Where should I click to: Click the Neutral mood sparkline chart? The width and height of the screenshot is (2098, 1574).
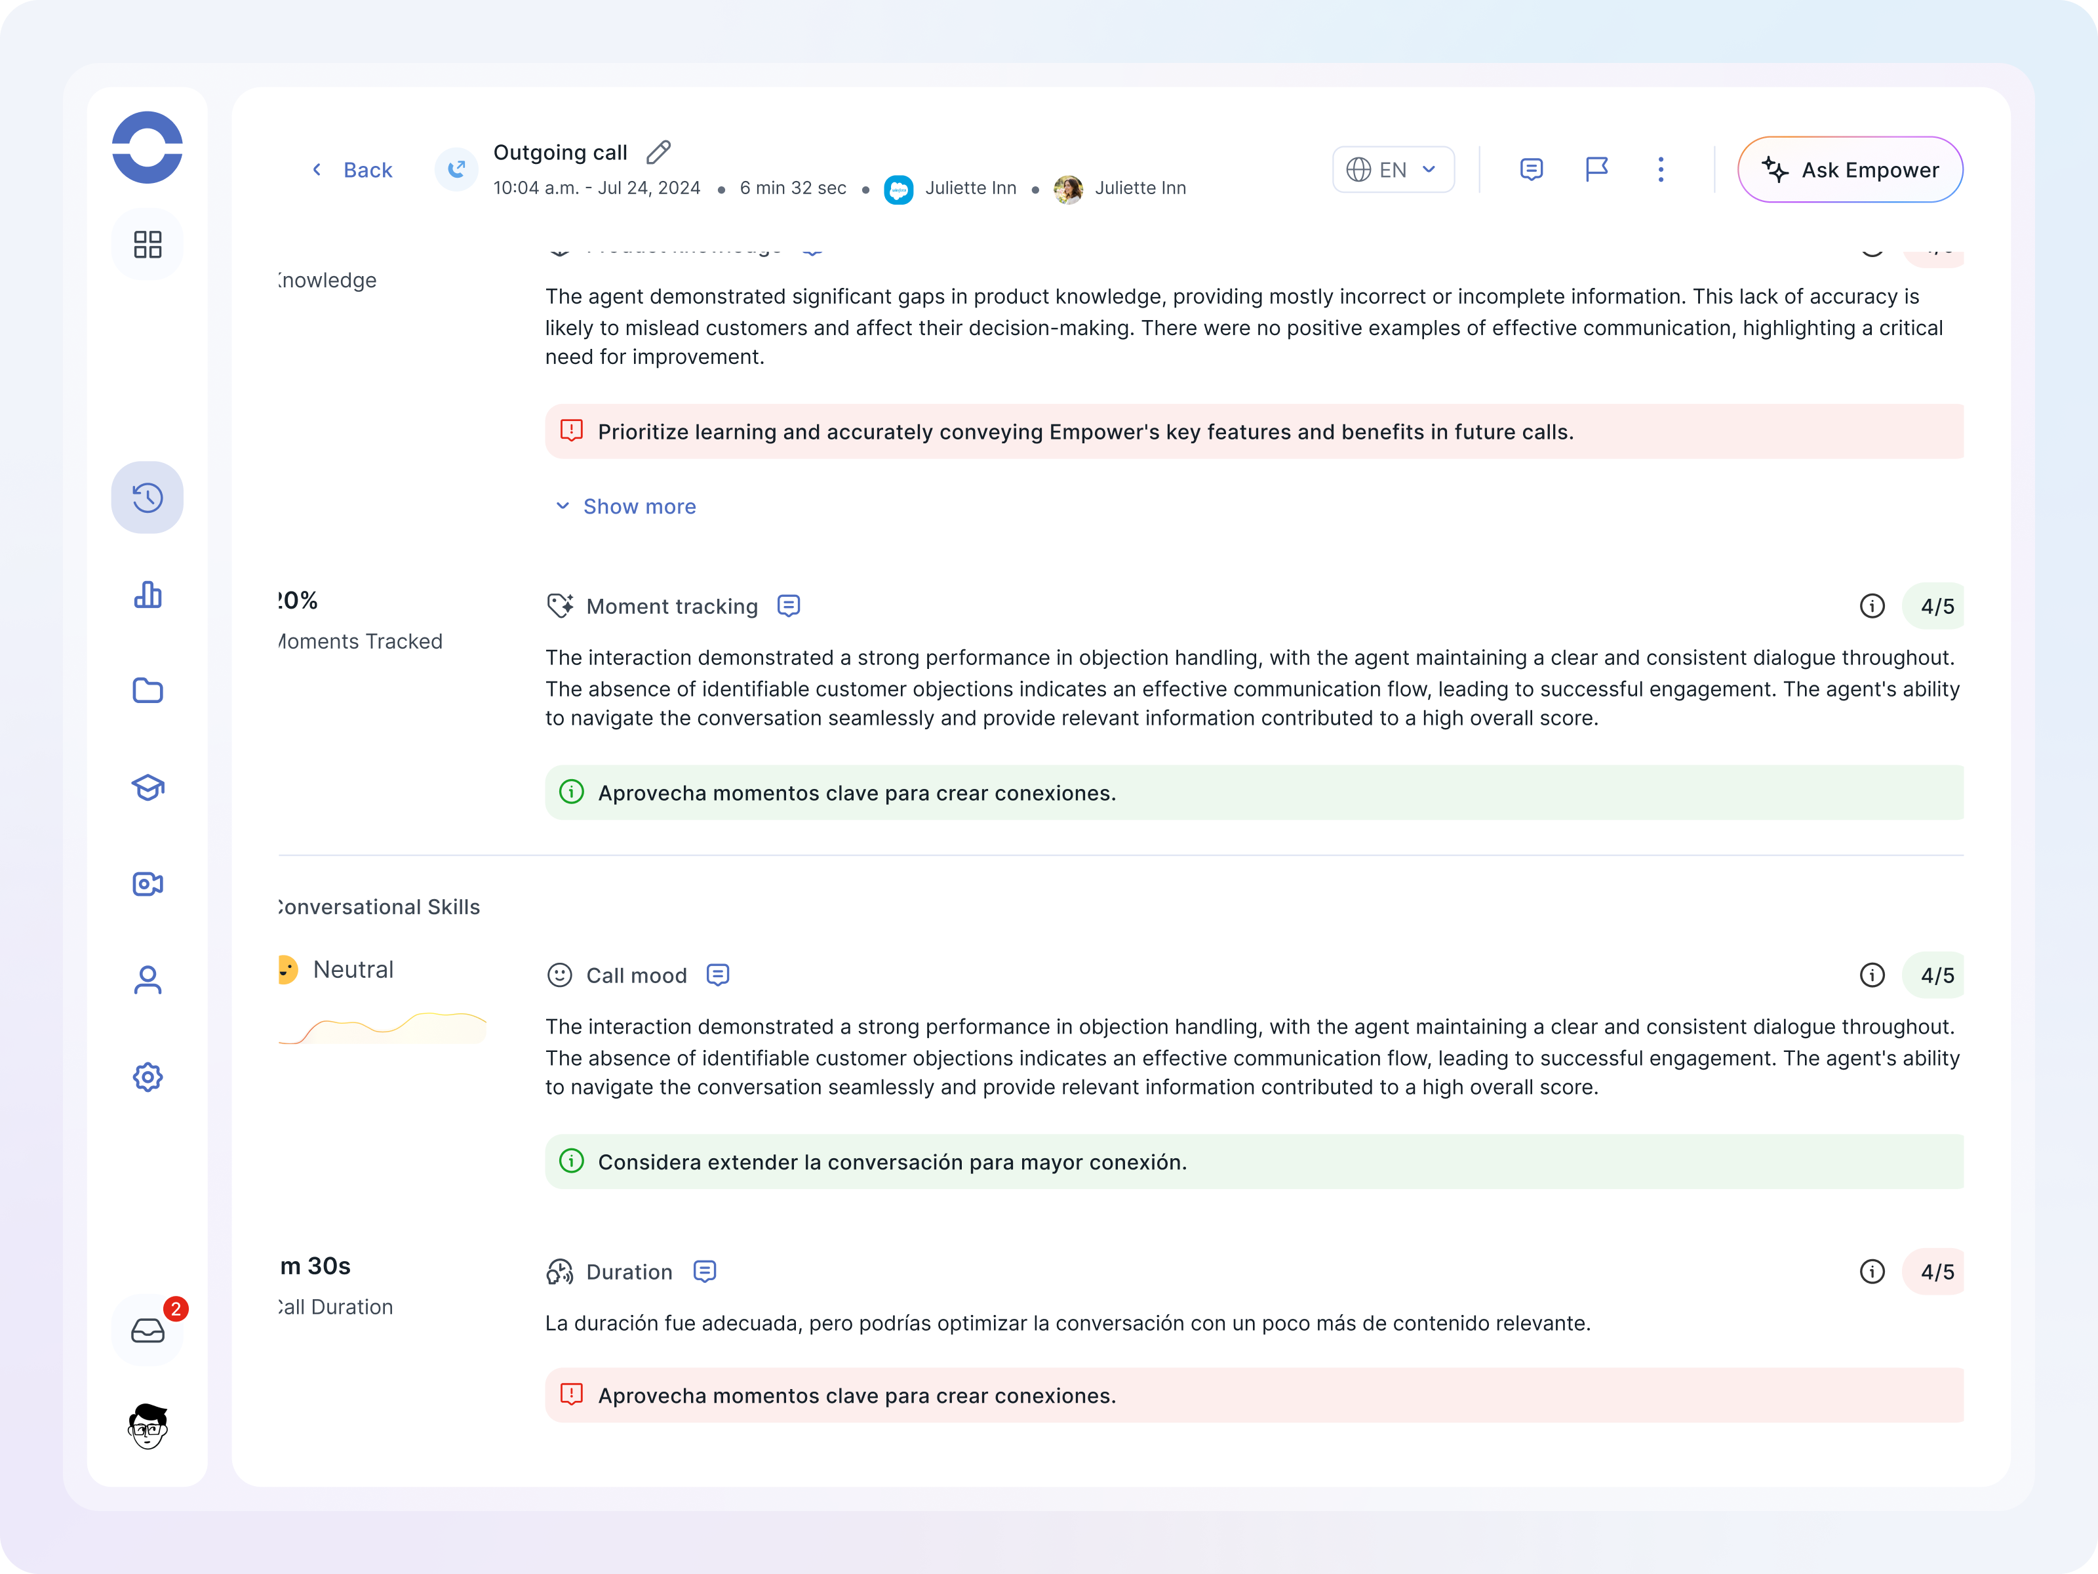[382, 1028]
